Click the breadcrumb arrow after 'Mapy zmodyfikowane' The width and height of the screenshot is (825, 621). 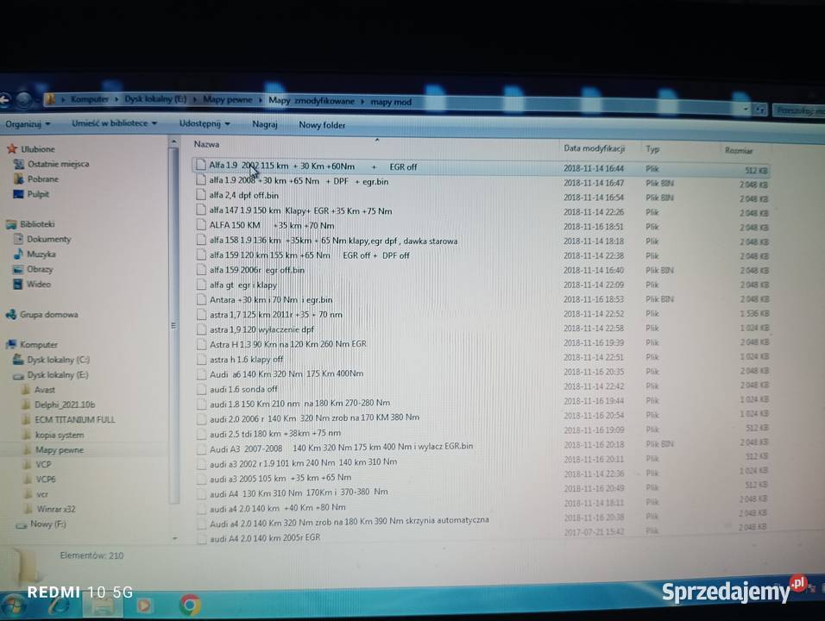click(x=362, y=102)
